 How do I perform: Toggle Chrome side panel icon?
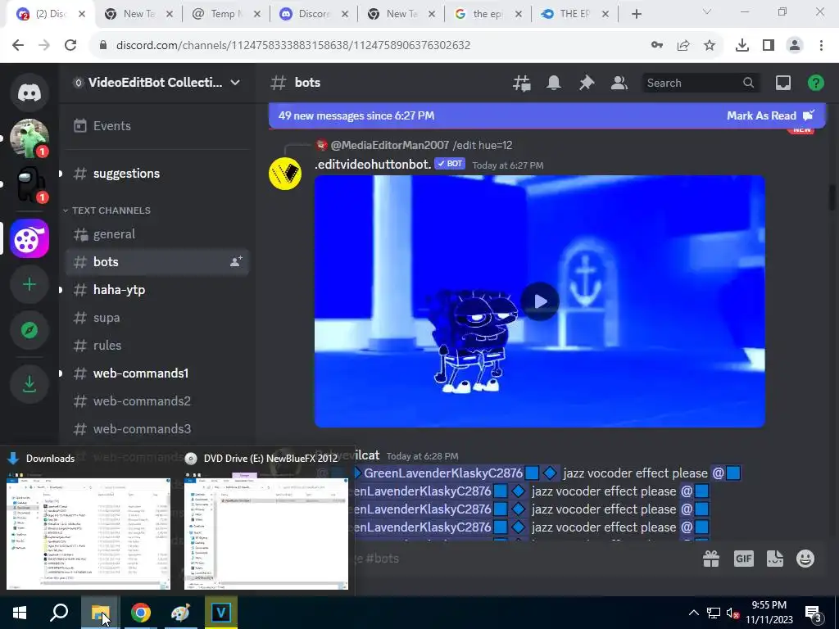(x=769, y=45)
